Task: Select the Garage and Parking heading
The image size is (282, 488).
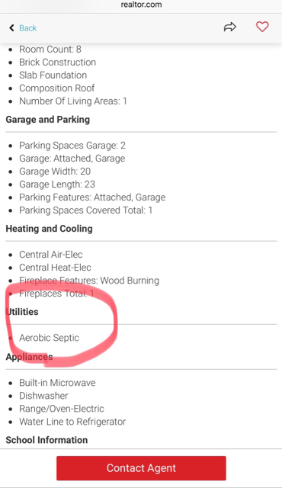Action: point(48,120)
